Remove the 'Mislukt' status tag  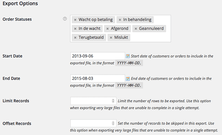click(111, 38)
